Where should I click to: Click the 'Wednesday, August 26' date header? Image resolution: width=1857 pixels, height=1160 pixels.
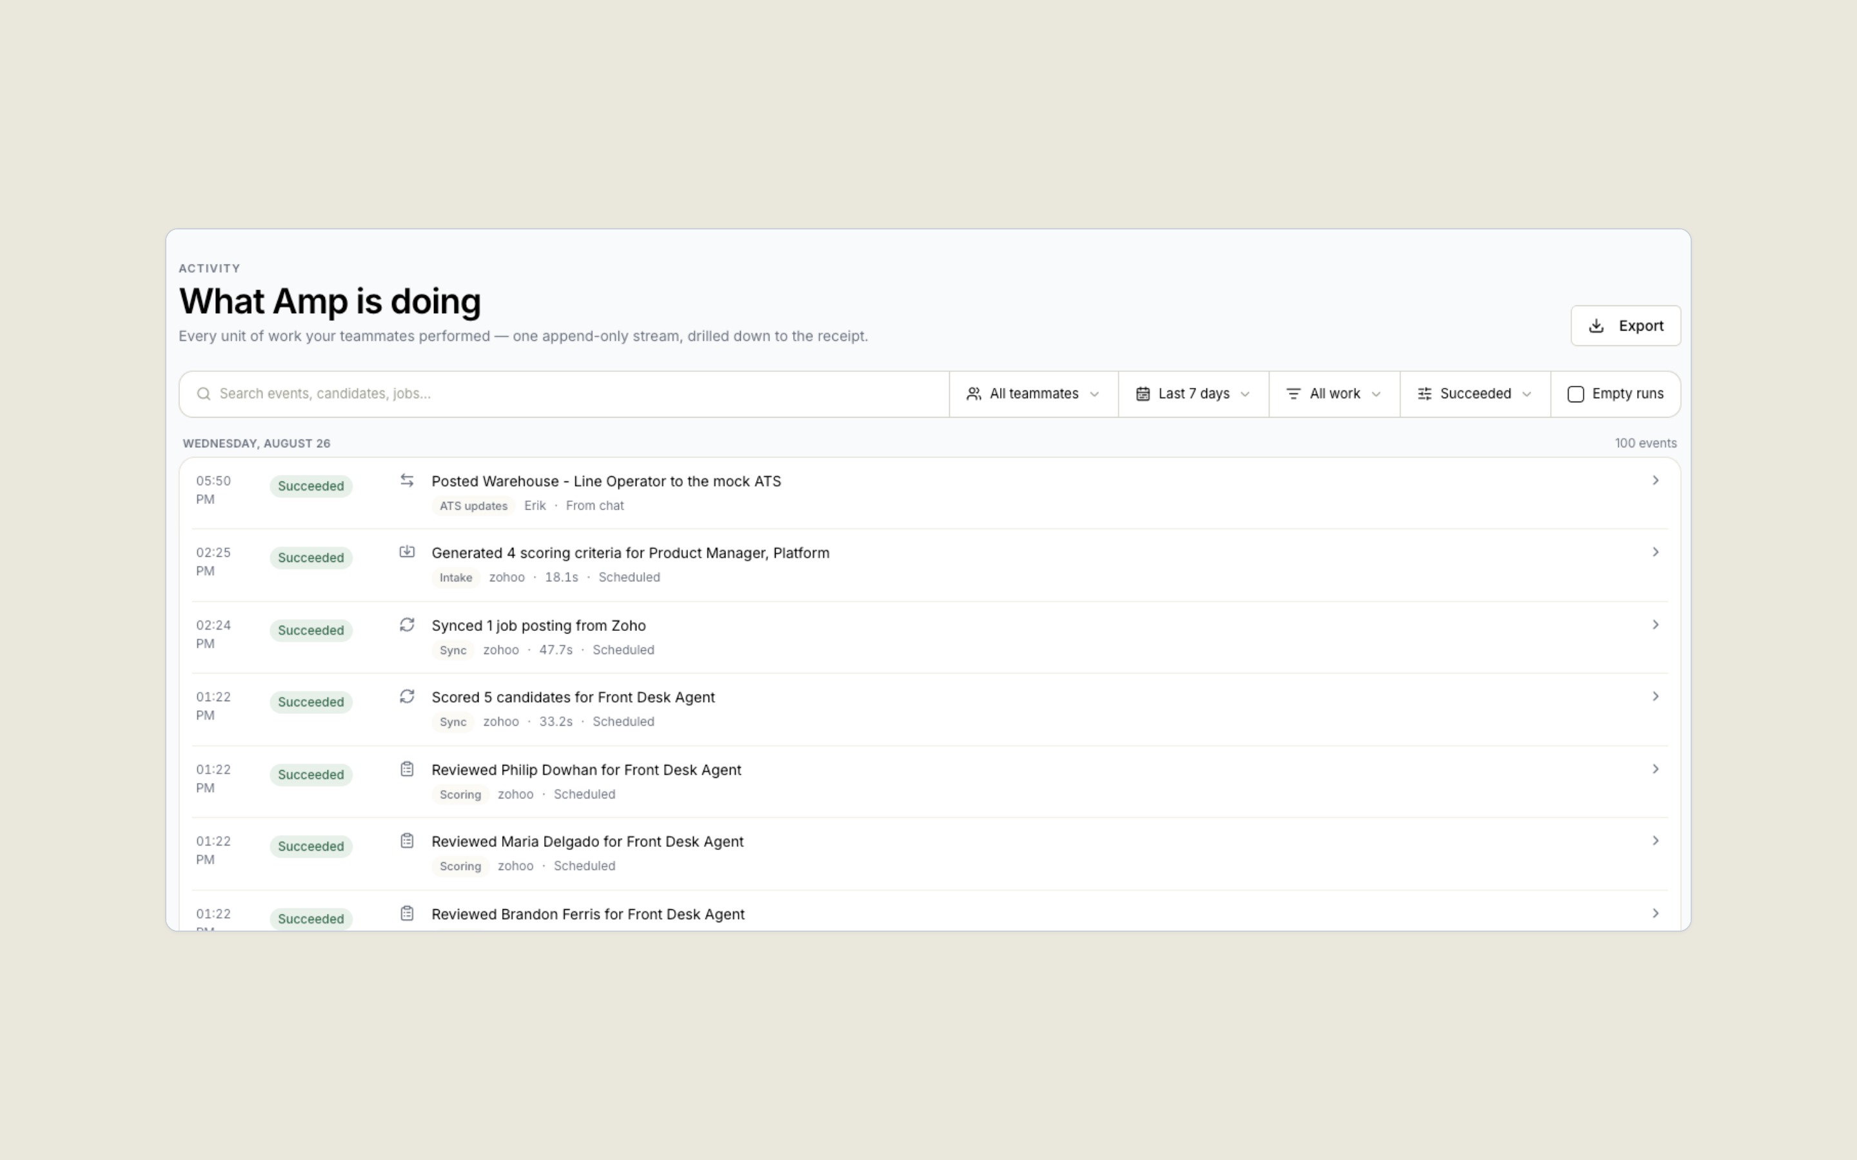pos(256,443)
